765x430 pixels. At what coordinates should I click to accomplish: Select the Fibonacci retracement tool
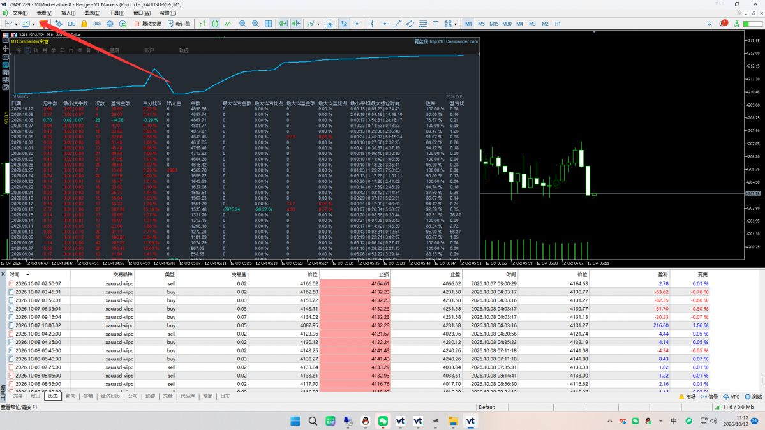click(x=423, y=24)
